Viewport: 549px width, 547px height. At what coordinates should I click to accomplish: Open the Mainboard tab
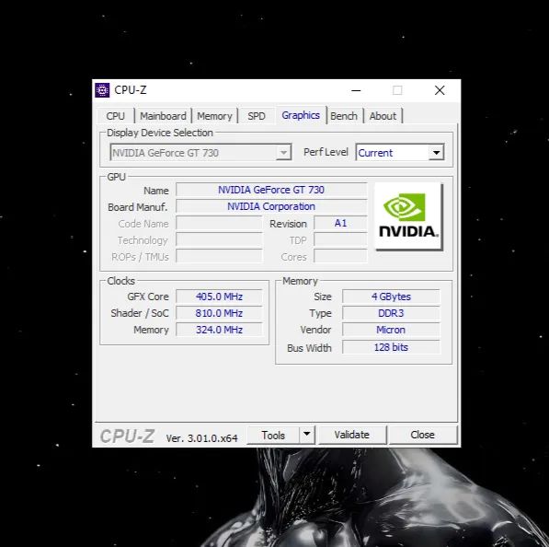tap(163, 116)
